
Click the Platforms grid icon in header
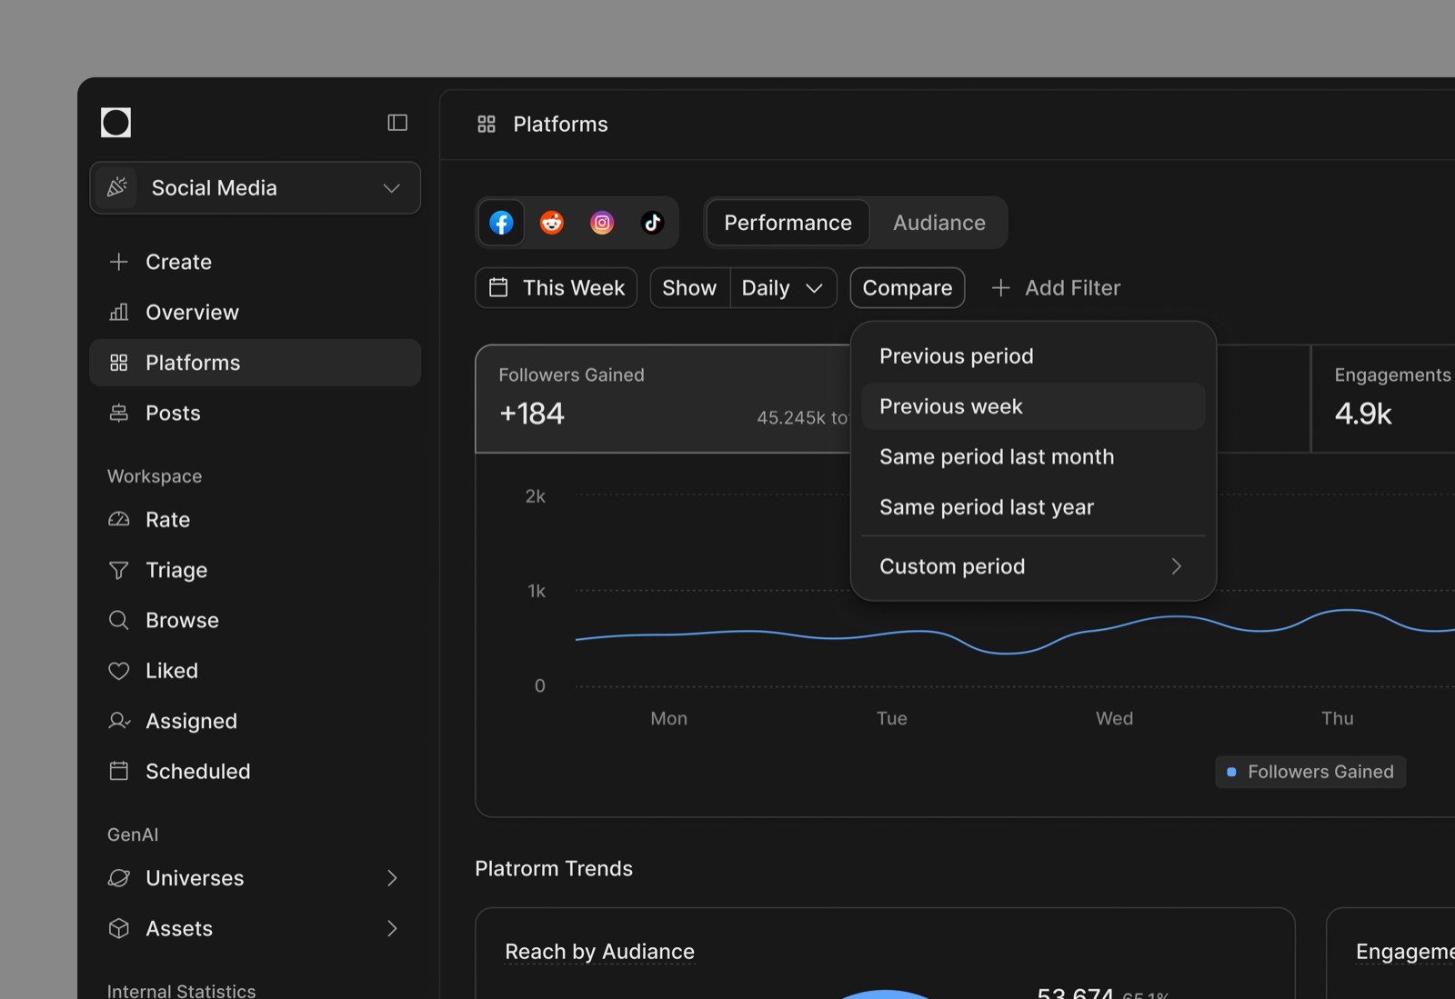click(x=487, y=125)
